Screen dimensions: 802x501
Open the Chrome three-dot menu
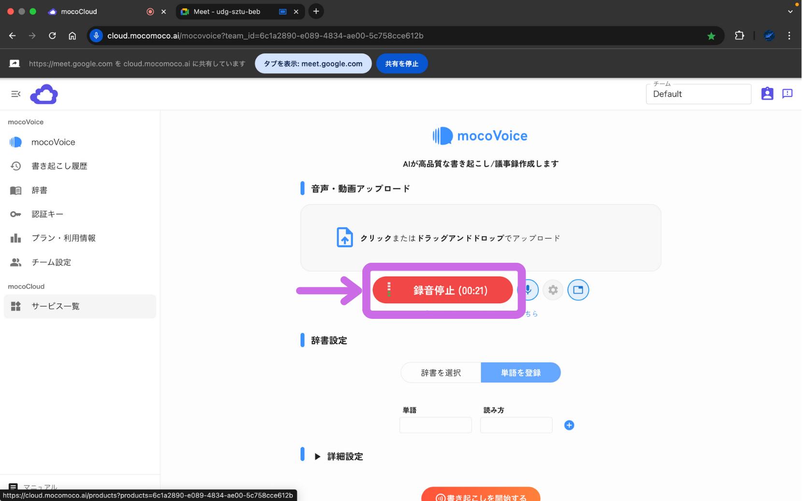[x=789, y=36]
